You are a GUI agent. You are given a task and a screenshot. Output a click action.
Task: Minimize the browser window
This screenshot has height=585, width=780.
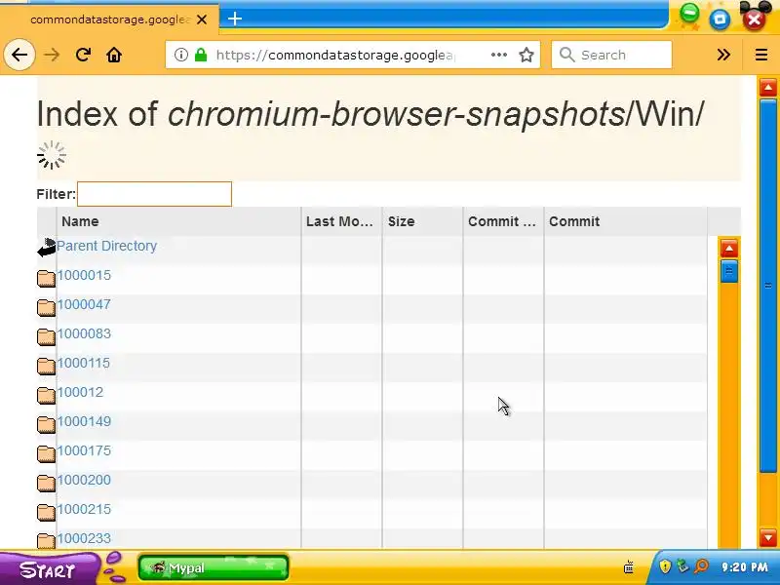point(689,14)
